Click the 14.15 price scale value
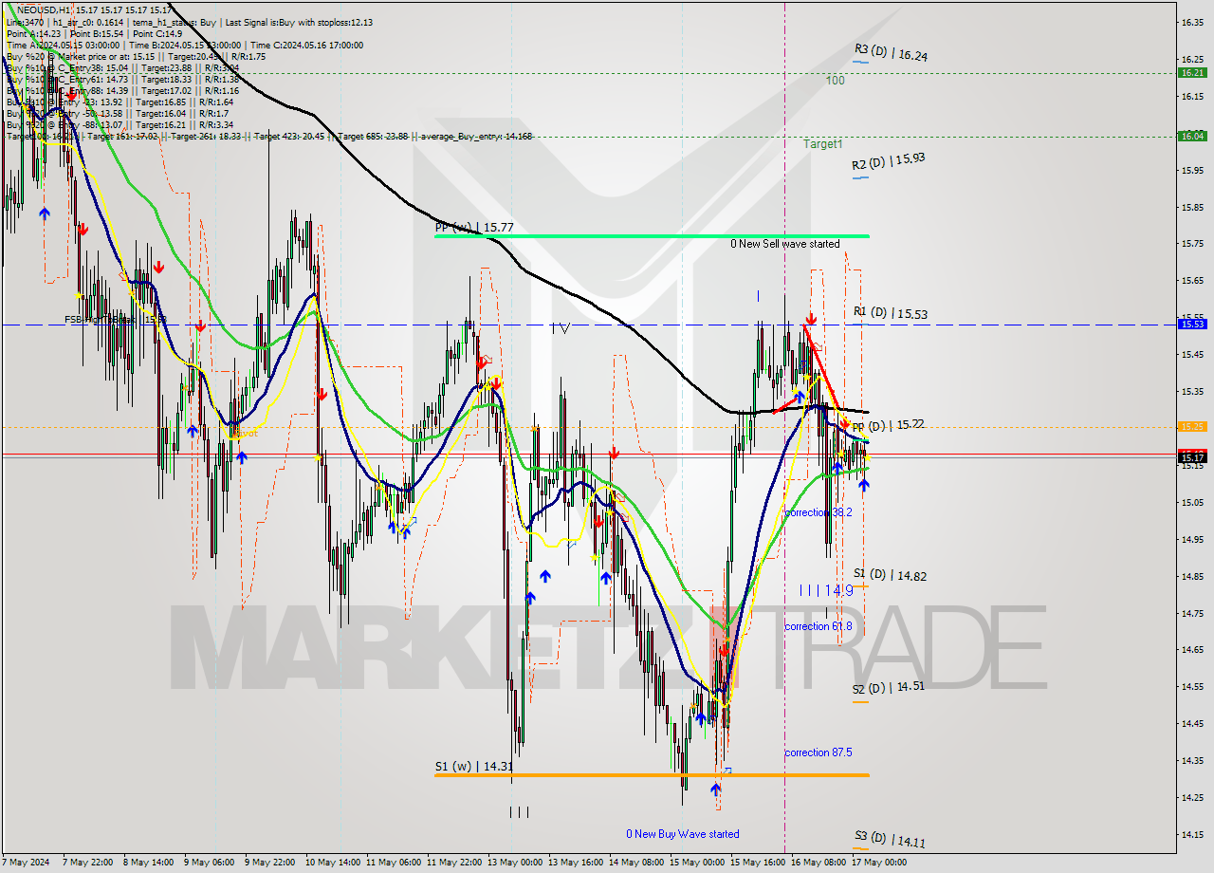 pos(1192,834)
